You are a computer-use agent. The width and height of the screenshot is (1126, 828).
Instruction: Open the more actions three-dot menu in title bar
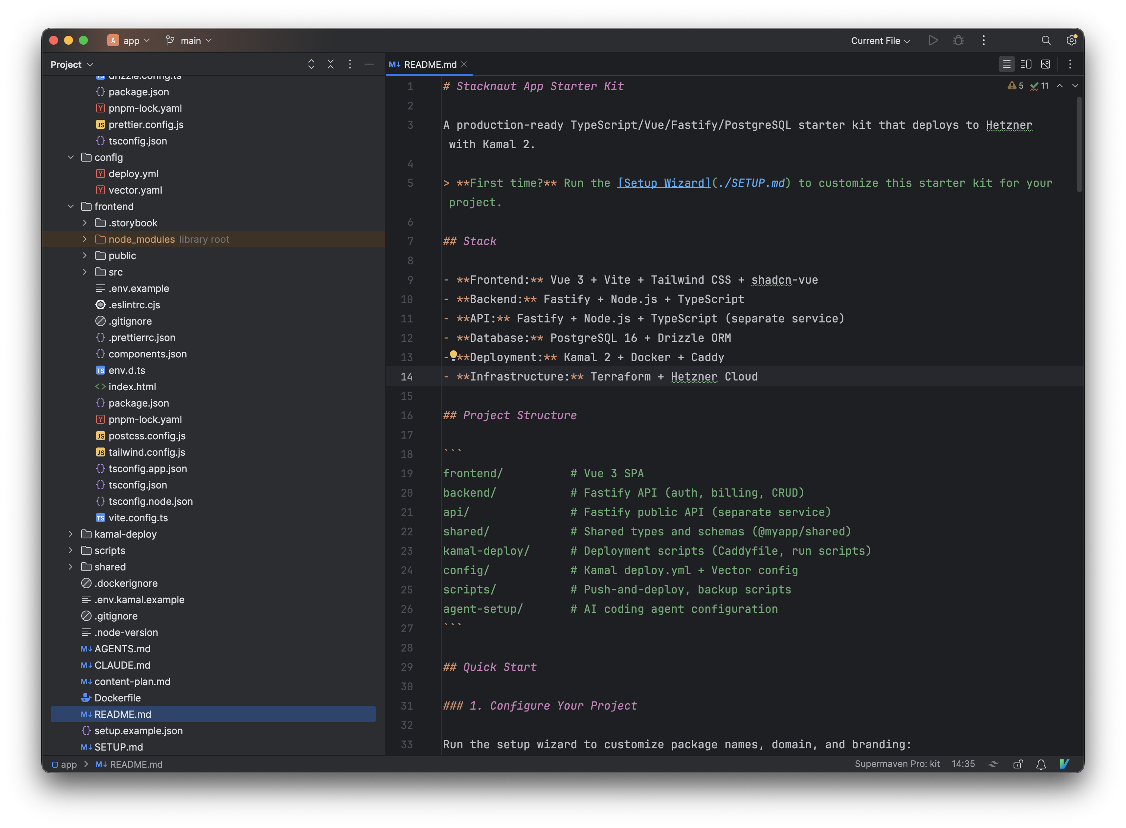coord(984,41)
